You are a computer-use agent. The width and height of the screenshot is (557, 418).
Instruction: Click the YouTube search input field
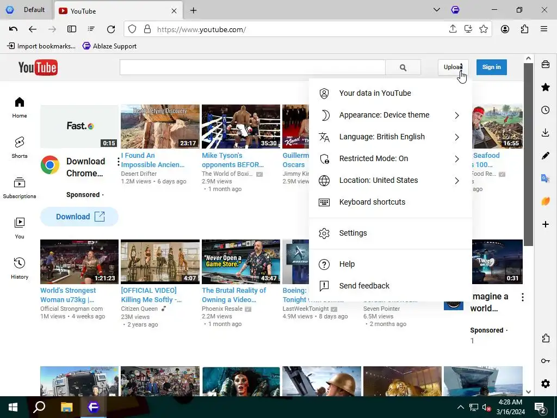click(x=252, y=67)
